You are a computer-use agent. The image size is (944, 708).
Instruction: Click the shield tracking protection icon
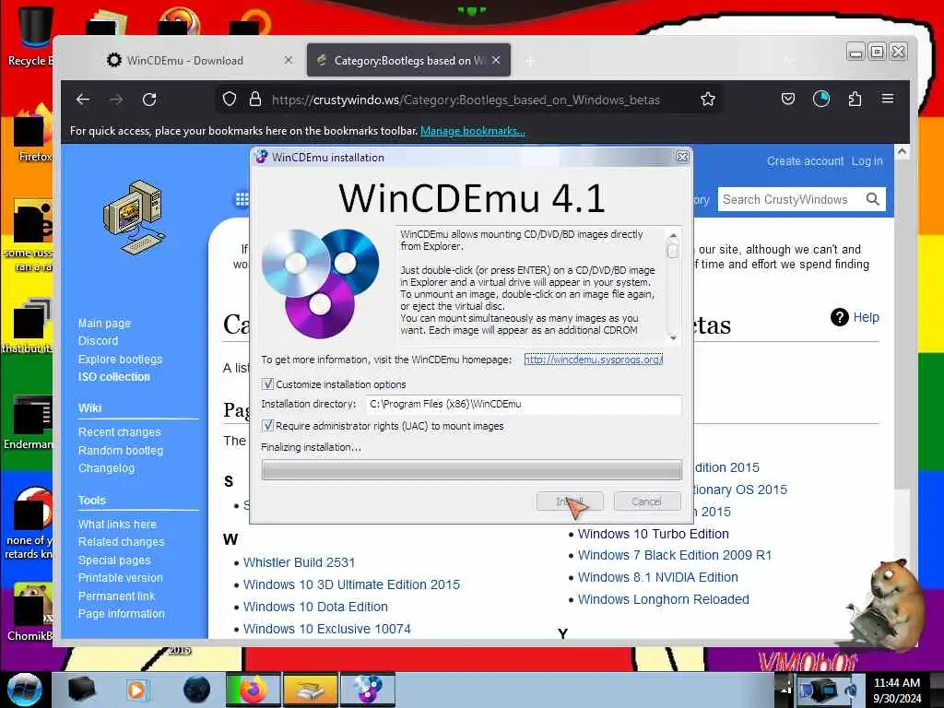click(x=229, y=100)
